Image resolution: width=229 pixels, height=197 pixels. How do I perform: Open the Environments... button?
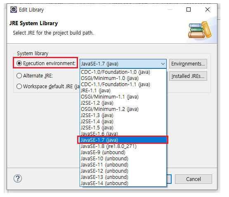pyautogui.click(x=188, y=64)
